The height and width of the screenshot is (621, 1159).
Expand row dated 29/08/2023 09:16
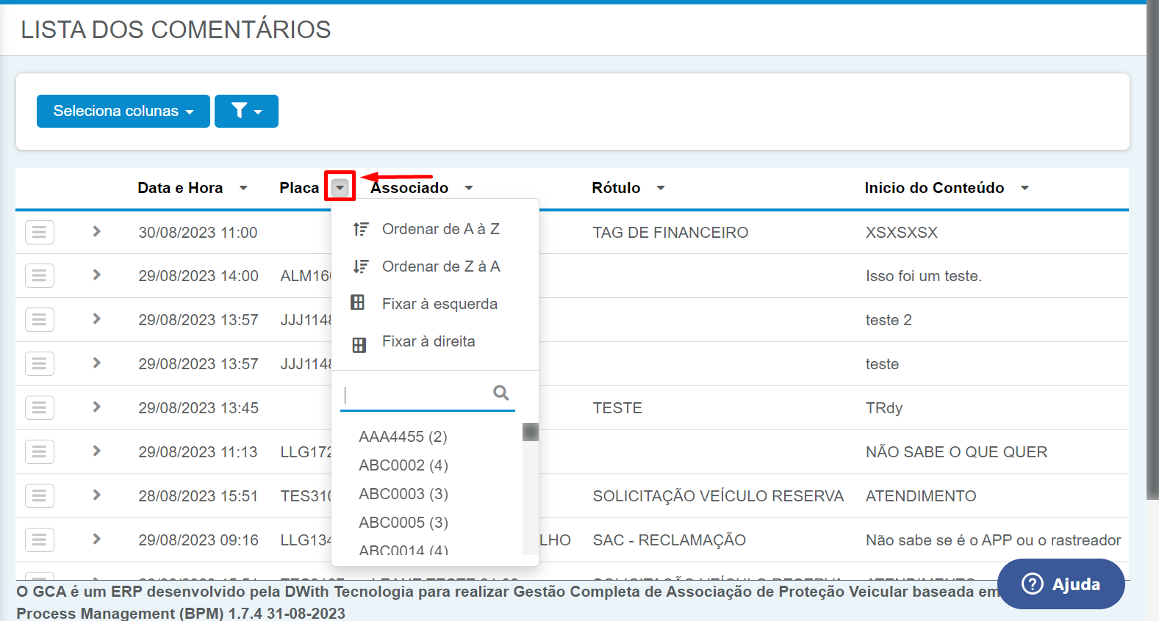(96, 539)
